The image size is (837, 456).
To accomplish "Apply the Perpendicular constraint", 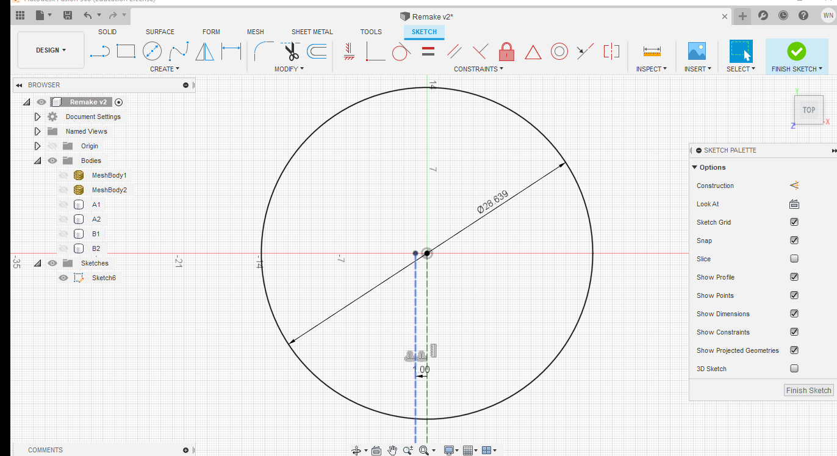I will 480,51.
